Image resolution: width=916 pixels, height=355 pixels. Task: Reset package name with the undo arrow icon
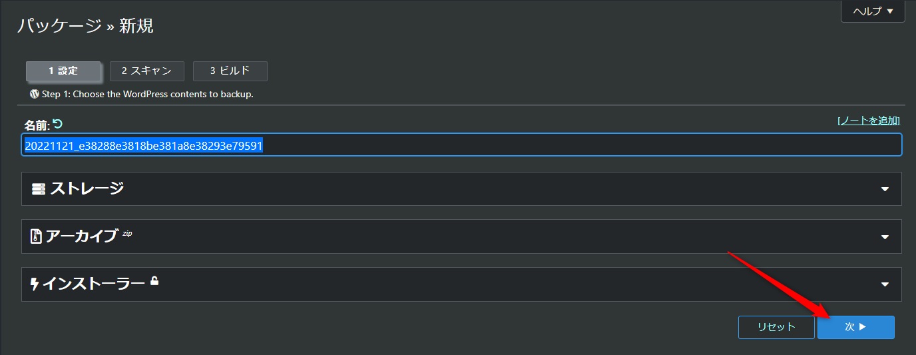click(x=57, y=123)
